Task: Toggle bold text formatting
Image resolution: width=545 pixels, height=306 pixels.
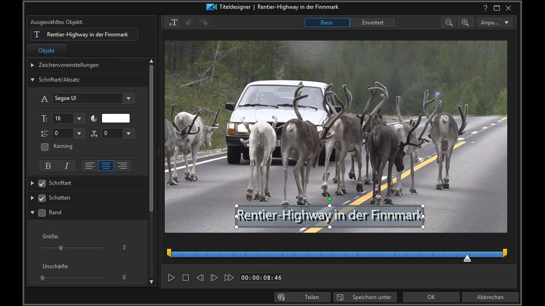Action: 48,166
